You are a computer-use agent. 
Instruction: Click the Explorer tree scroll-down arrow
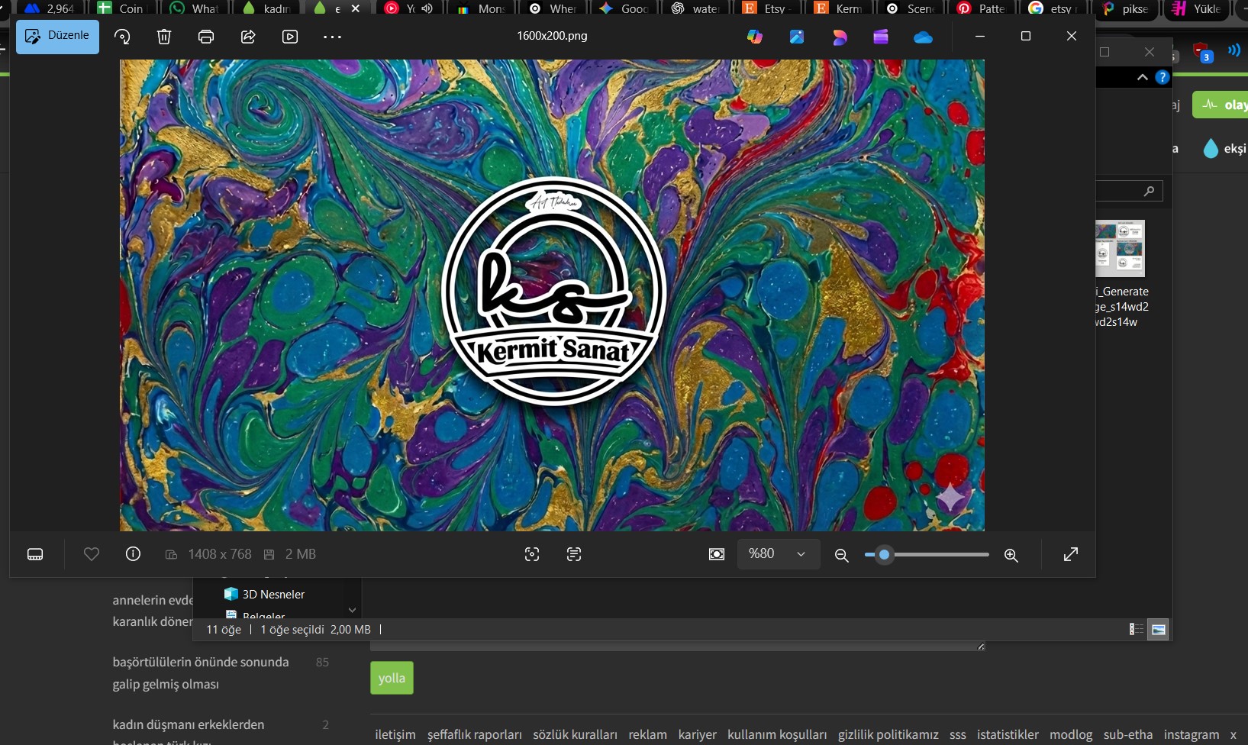352,610
